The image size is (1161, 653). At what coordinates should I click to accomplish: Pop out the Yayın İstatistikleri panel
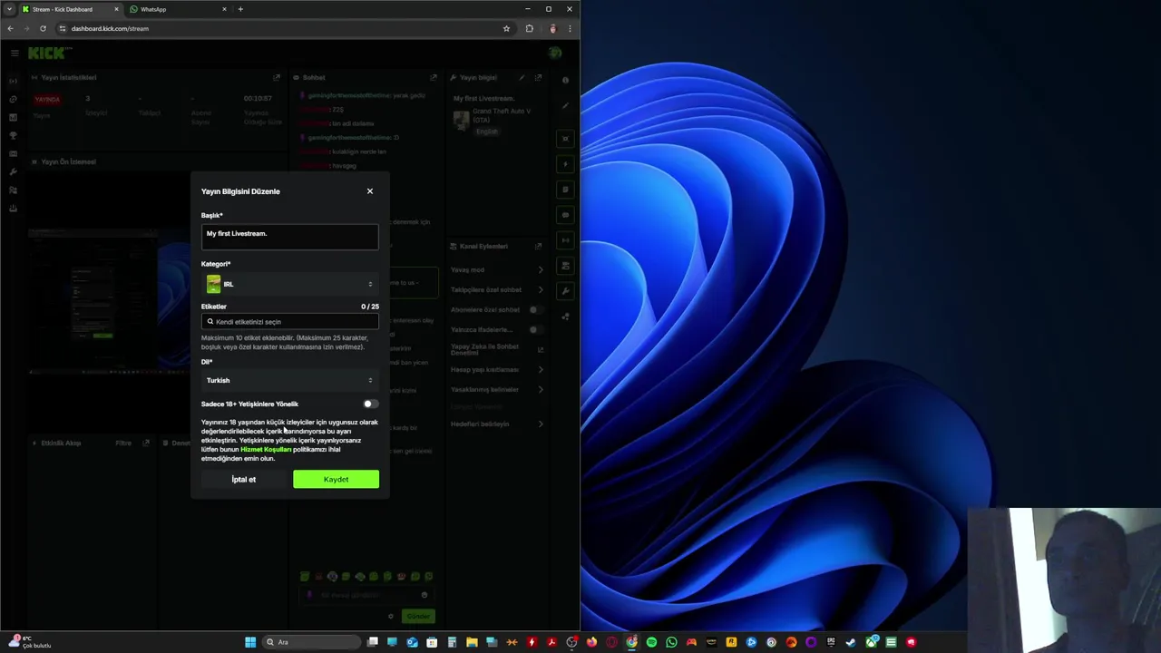277,77
